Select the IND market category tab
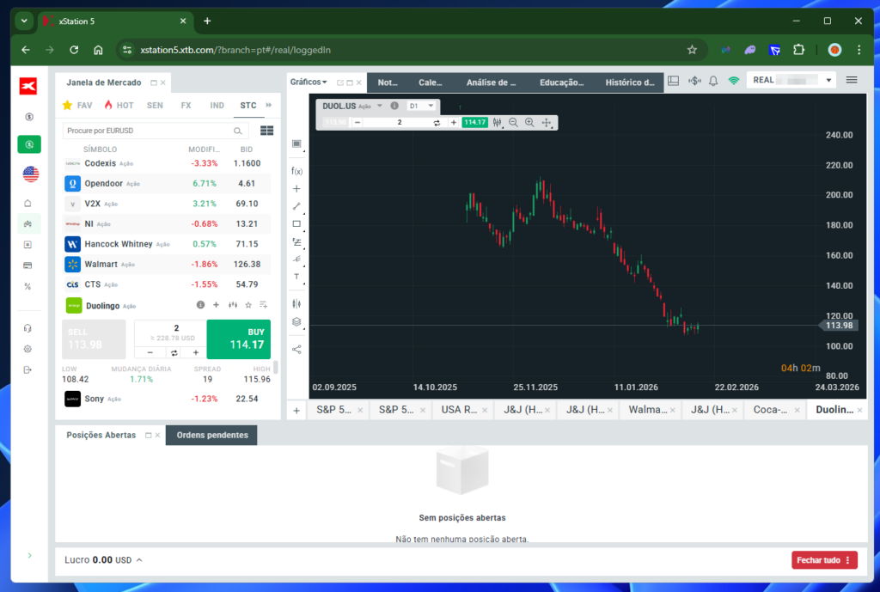880x592 pixels. 217,106
